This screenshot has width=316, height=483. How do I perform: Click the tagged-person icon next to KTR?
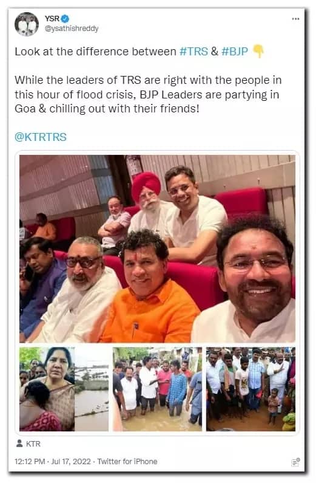coord(19,444)
